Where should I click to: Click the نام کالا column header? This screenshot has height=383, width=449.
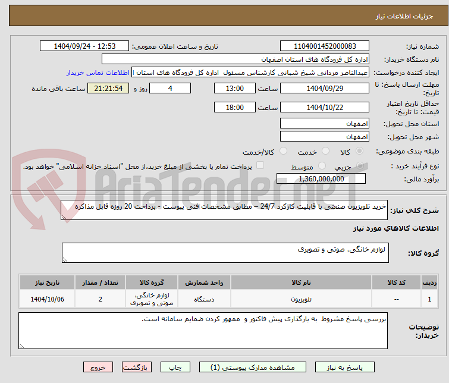tap(301, 282)
